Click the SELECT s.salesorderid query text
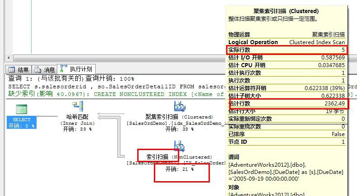The width and height of the screenshot is (357, 196). tap(116, 87)
